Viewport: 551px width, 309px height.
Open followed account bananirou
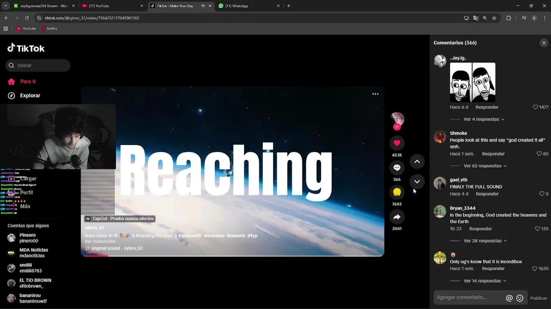27,298
